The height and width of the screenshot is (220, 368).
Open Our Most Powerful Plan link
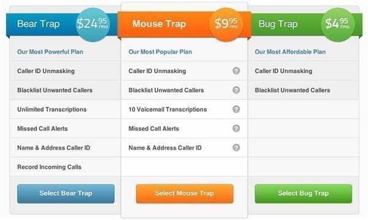pos(50,52)
